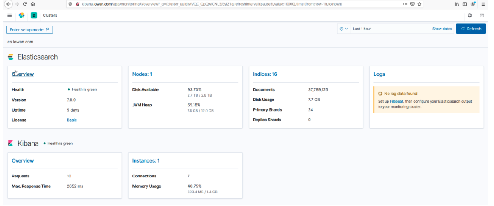Open the Kibana navigation hamburger menu
The width and height of the screenshot is (494, 206).
click(x=9, y=15)
